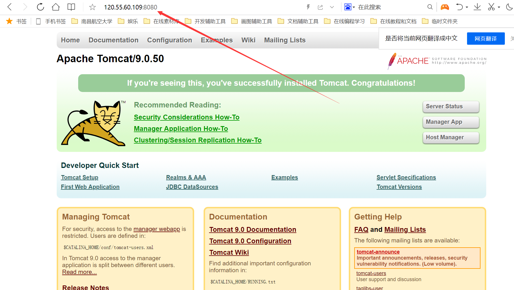Image resolution: width=514 pixels, height=290 pixels.
Task: Select Configuration in the top nav bar
Action: click(x=170, y=40)
